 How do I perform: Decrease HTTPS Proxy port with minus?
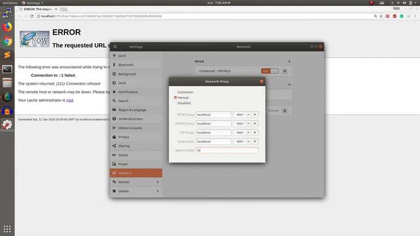point(249,124)
